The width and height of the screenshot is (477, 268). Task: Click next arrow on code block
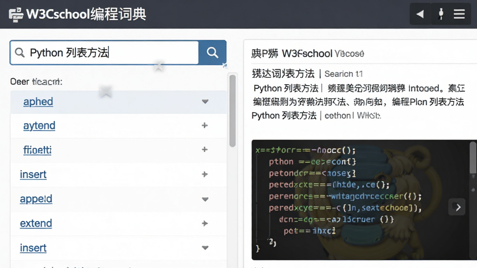tap(457, 207)
